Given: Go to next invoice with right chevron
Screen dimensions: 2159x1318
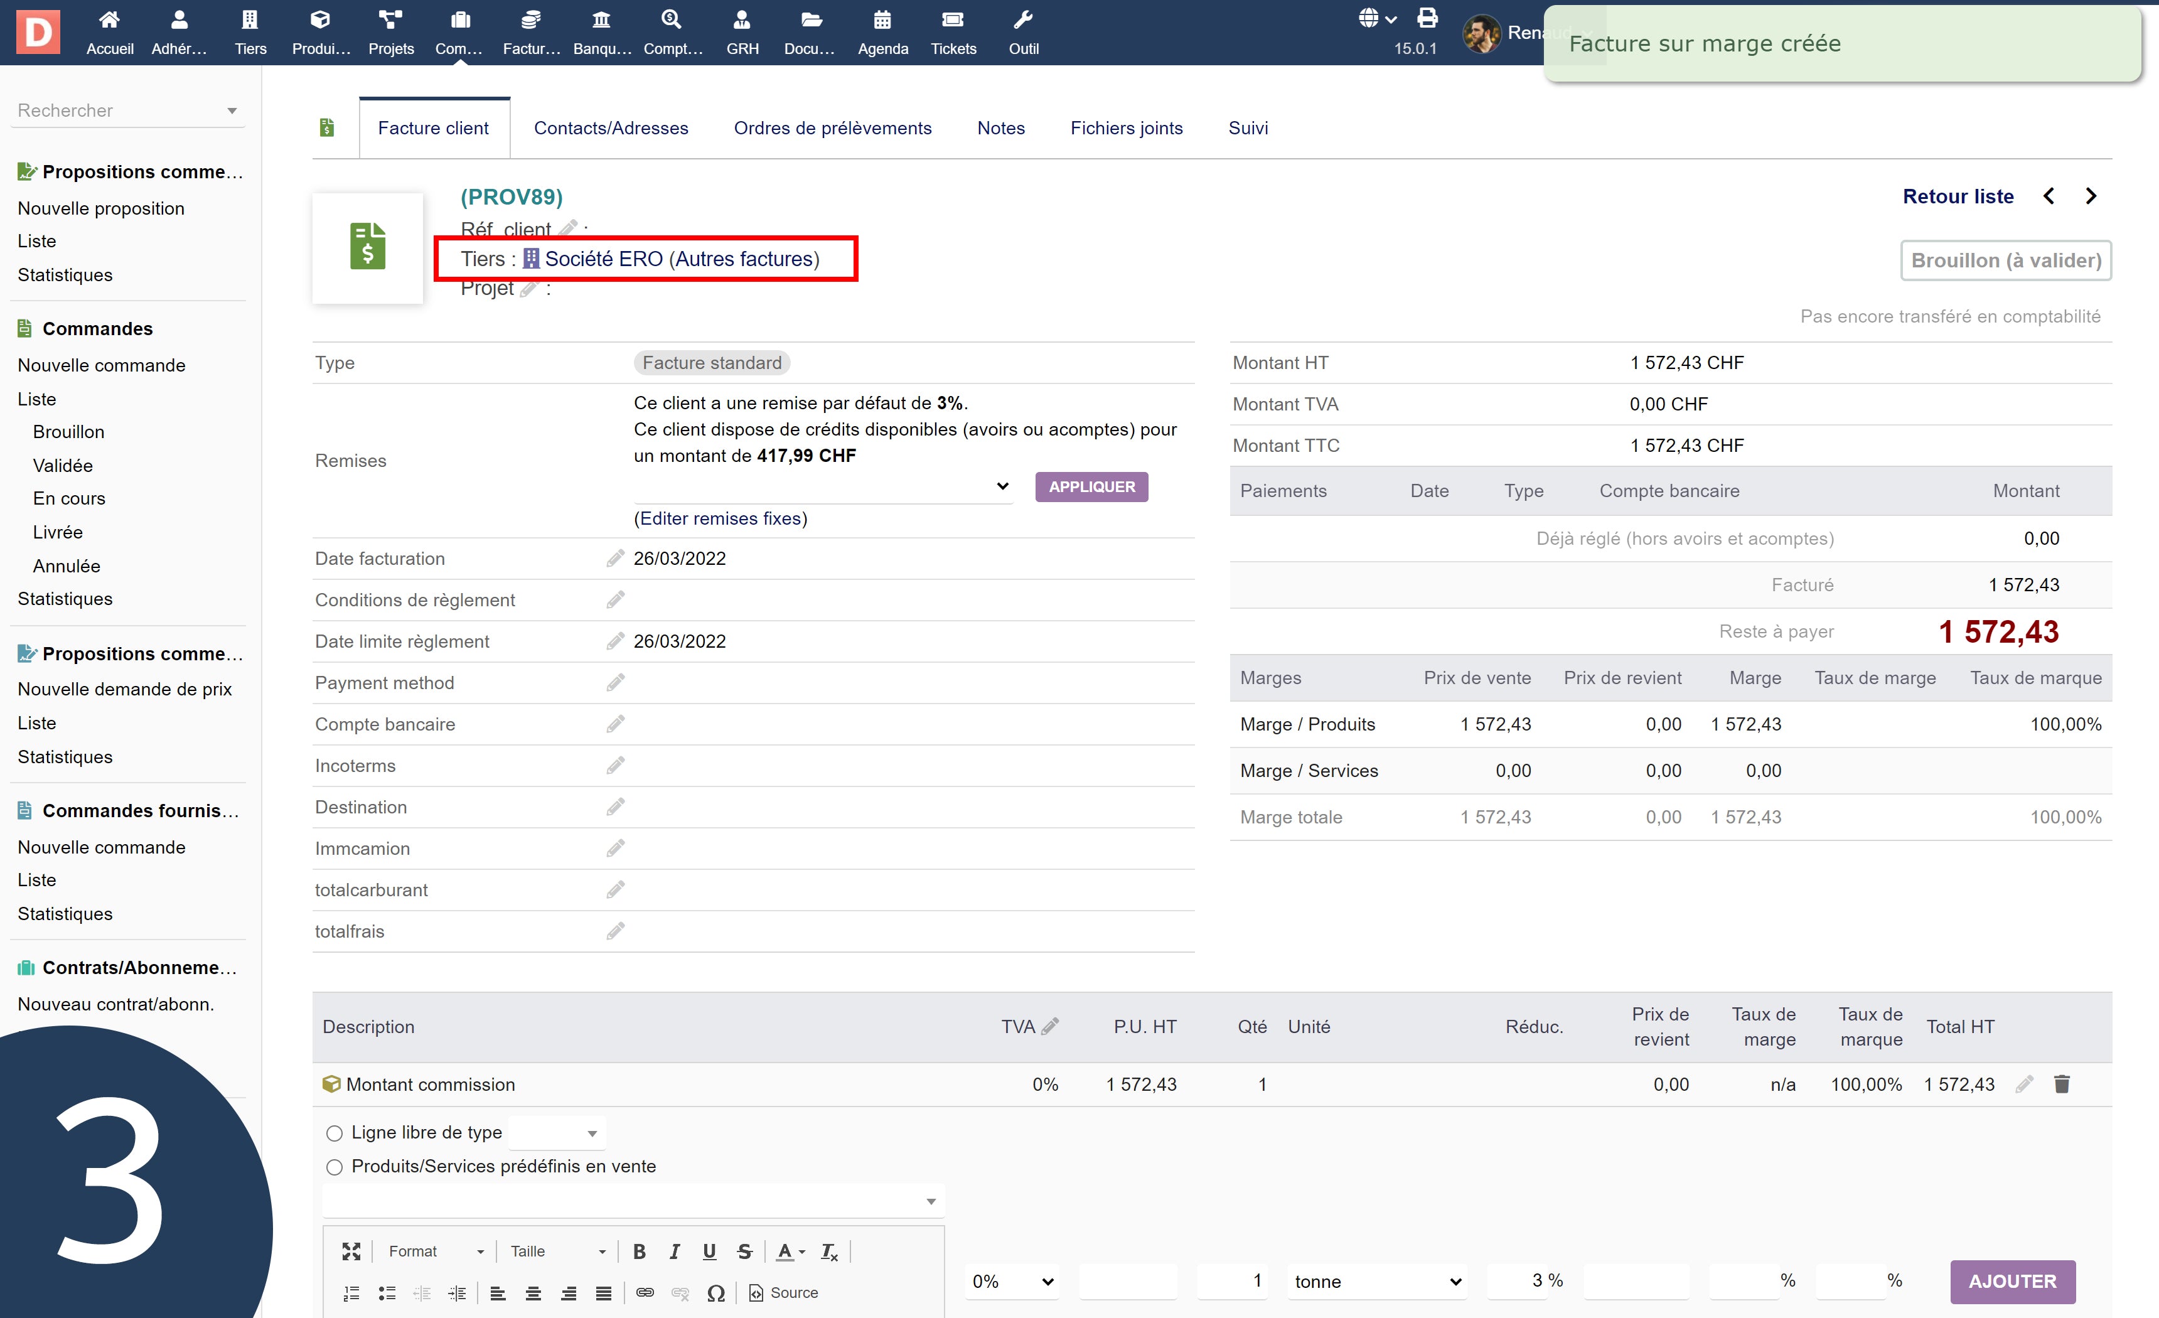Looking at the screenshot, I should point(2091,196).
